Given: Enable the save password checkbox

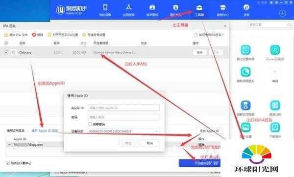Looking at the screenshot, I should click(x=90, y=124).
